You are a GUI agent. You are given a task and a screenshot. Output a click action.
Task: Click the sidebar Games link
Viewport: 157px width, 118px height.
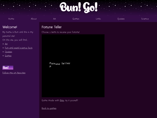pos(8,56)
